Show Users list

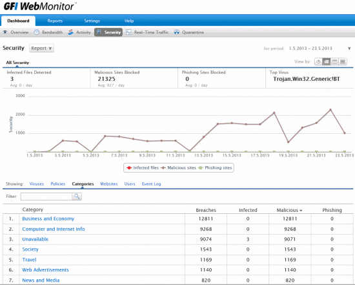coord(130,184)
